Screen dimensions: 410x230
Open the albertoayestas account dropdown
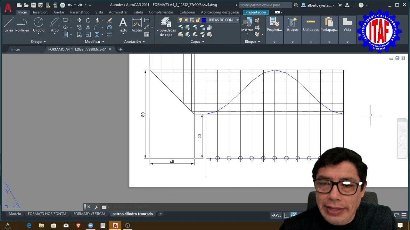(321, 5)
